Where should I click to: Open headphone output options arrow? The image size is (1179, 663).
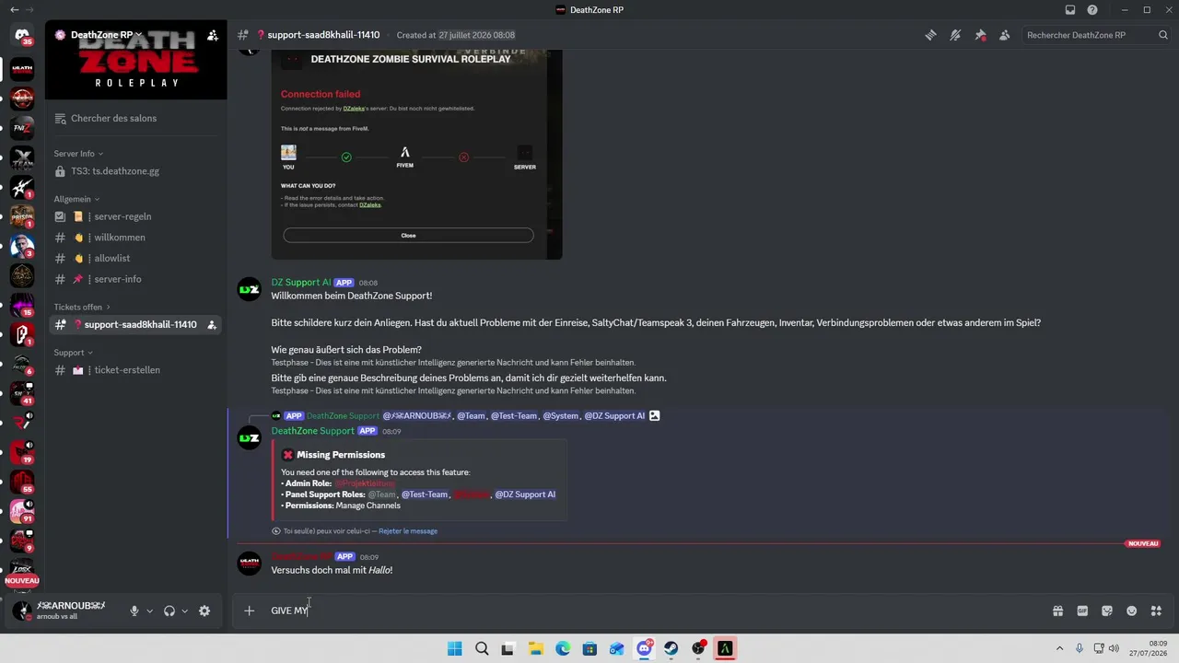pos(184,611)
